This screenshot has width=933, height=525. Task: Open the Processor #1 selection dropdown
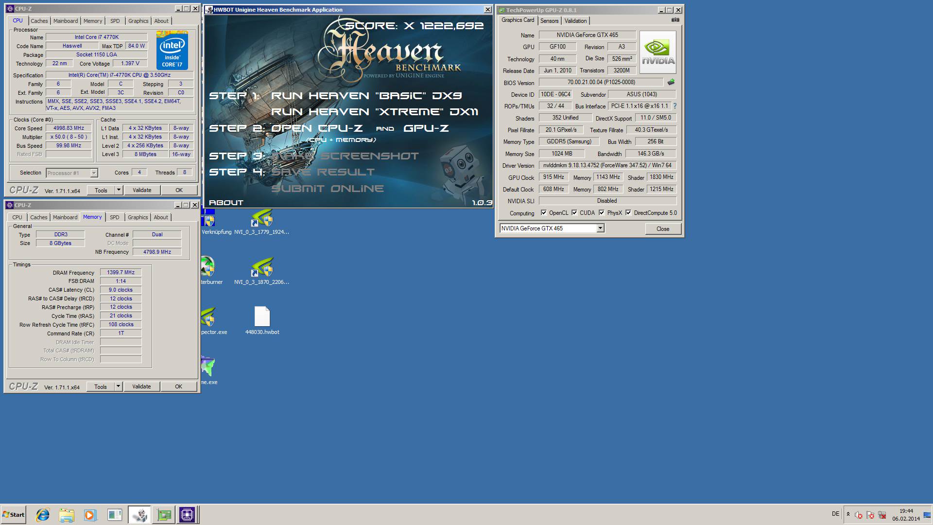72,173
